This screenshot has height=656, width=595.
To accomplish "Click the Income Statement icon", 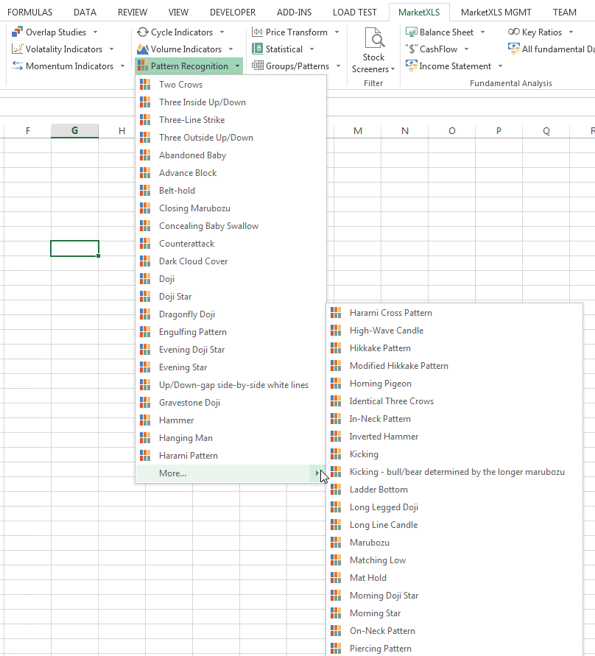I will point(412,66).
